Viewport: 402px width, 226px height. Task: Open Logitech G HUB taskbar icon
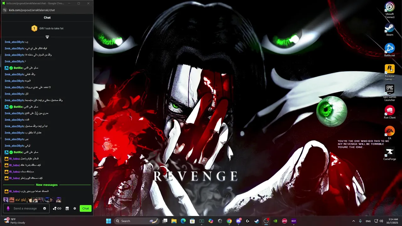point(247,221)
